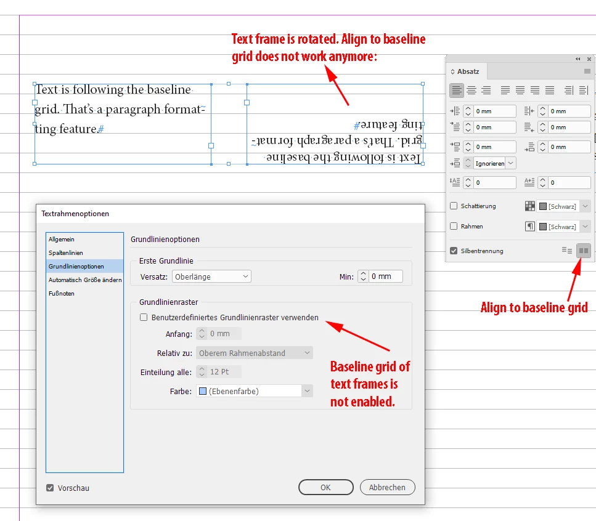
Task: Click the space before paragraph icon
Action: coord(455,147)
